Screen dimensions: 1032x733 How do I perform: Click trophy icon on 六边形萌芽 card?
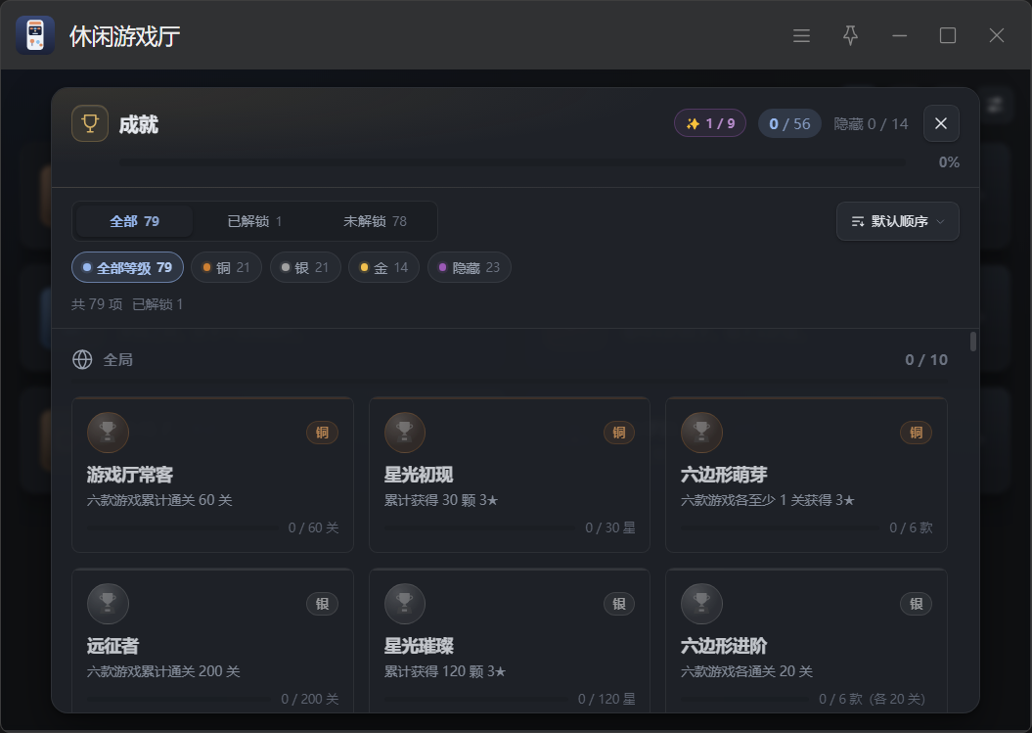[701, 432]
